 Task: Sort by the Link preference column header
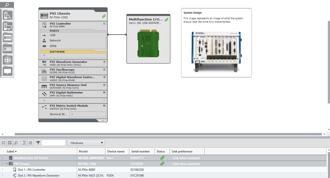coord(187,151)
